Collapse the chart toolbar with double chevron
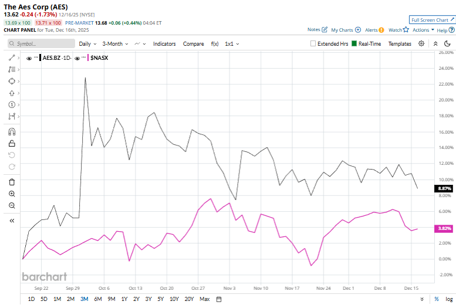This screenshot has height=308, width=456. pyautogui.click(x=435, y=43)
